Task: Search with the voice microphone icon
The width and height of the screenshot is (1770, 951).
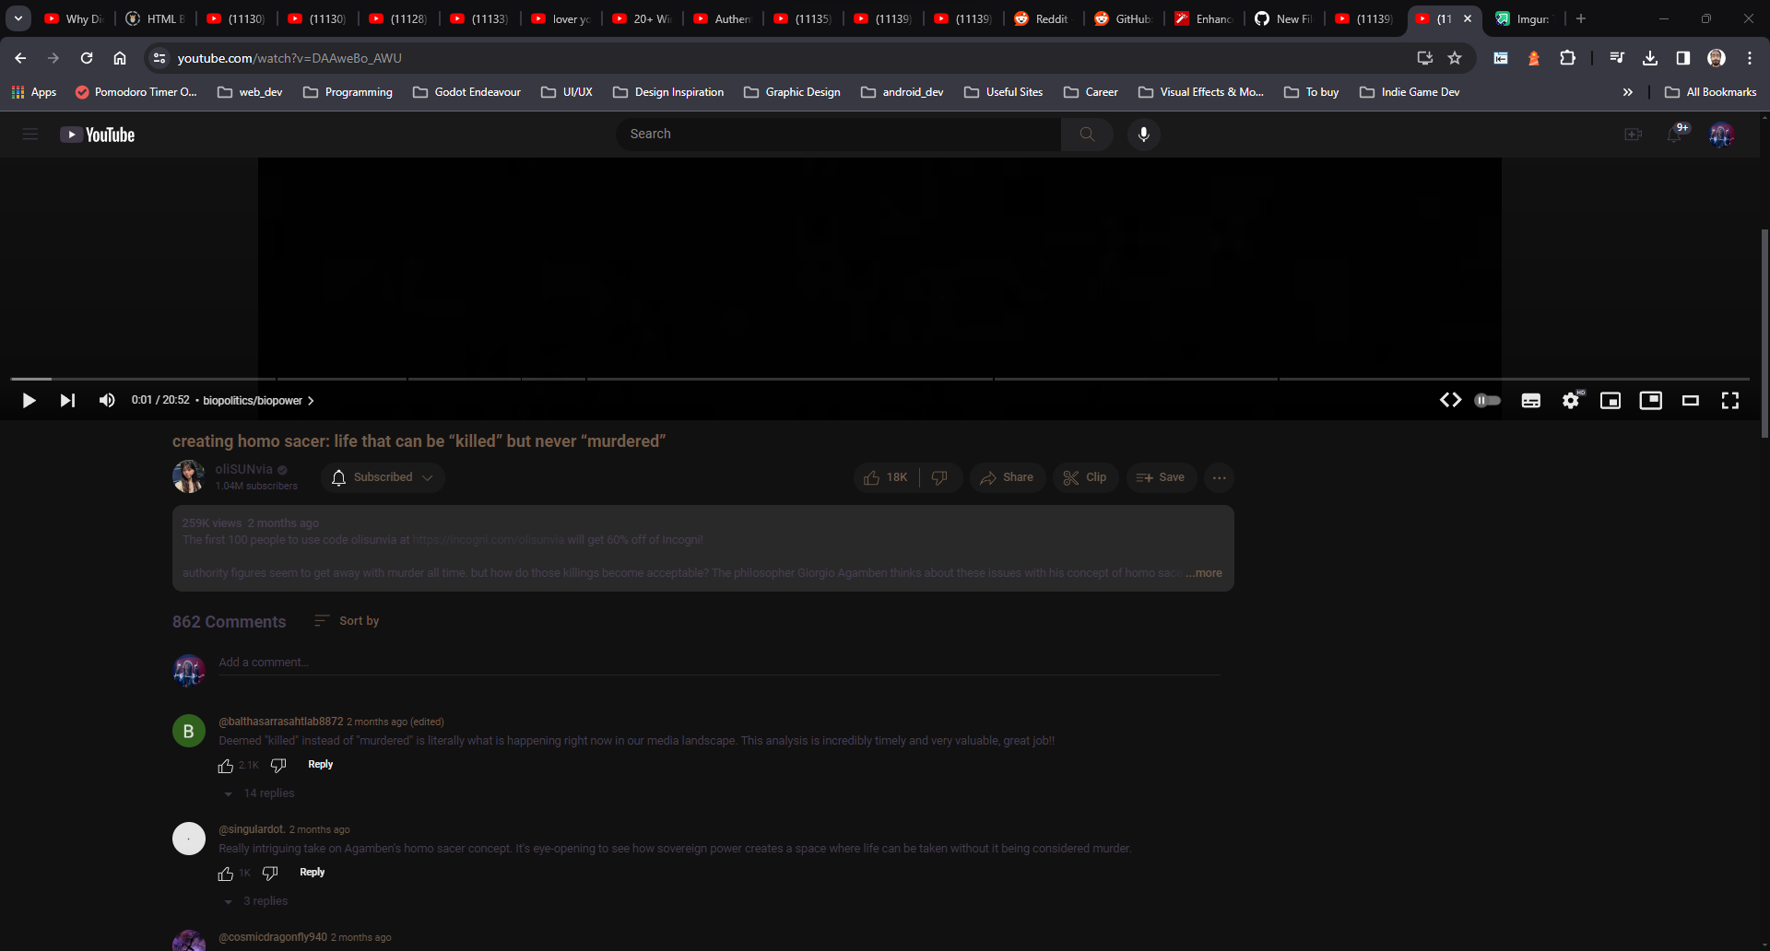Action: [1143, 134]
